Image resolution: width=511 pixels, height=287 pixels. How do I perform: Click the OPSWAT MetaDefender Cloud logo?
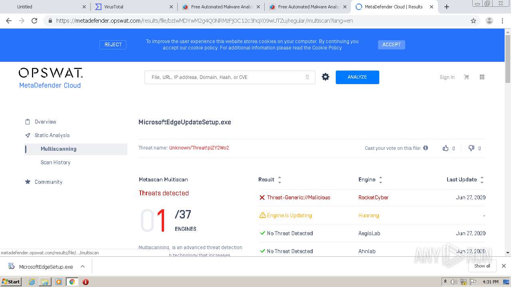pyautogui.click(x=50, y=78)
